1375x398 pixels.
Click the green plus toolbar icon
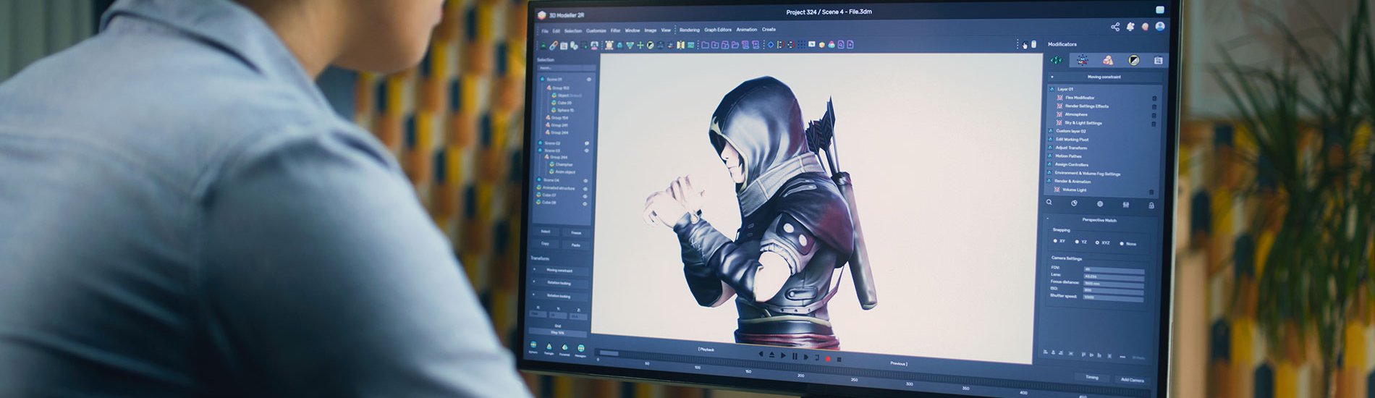(640, 45)
